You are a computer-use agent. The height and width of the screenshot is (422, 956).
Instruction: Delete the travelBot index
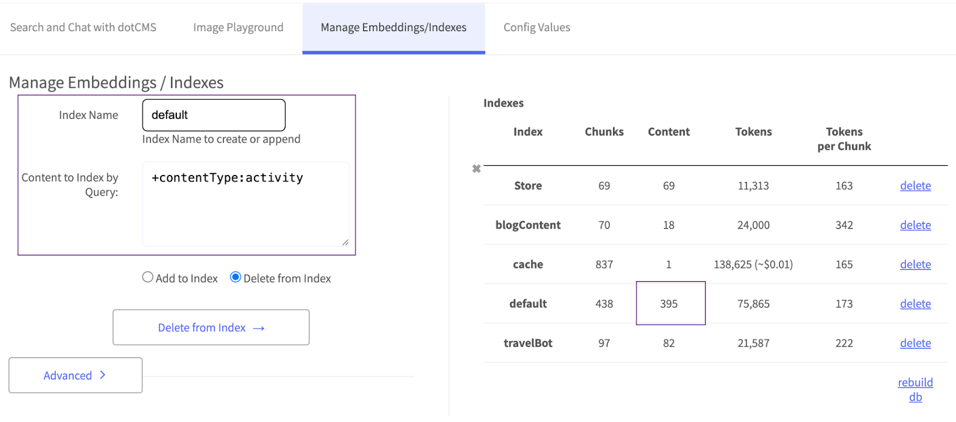coord(915,343)
